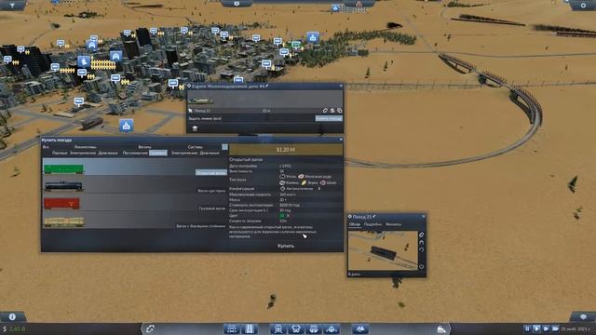This screenshot has width=596, height=335.
Task: Select the Steam locomotives filter
Action: tap(60, 153)
